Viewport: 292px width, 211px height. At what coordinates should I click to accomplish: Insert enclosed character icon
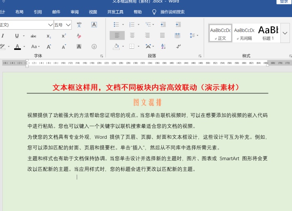pos(94,46)
